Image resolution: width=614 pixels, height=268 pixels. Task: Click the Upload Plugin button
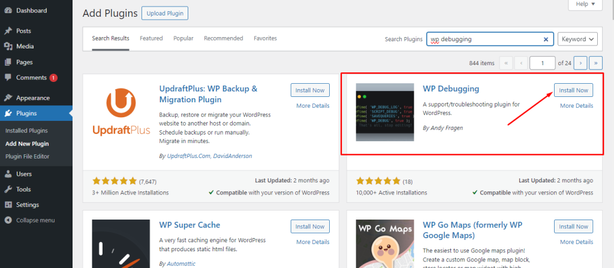click(x=165, y=13)
